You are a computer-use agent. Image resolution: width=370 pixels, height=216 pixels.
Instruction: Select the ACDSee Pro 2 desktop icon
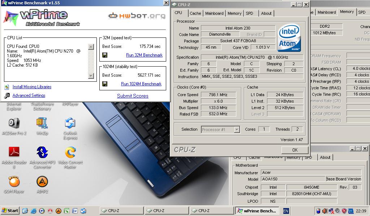coord(14,123)
